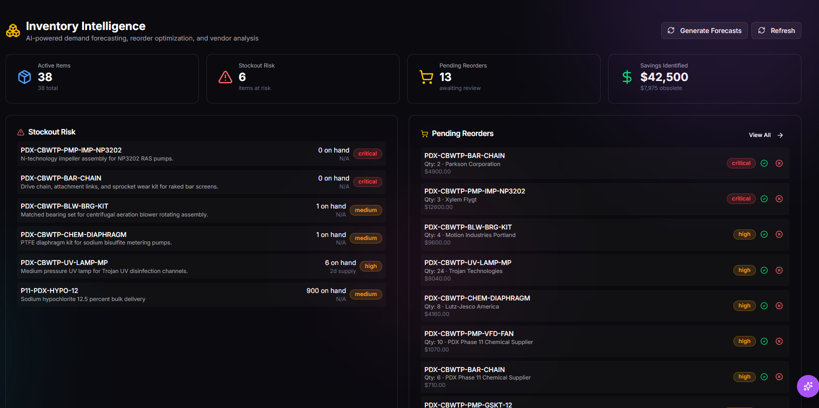The width and height of the screenshot is (819, 408).
Task: Click the Active Items box icon
Action: [x=25, y=77]
